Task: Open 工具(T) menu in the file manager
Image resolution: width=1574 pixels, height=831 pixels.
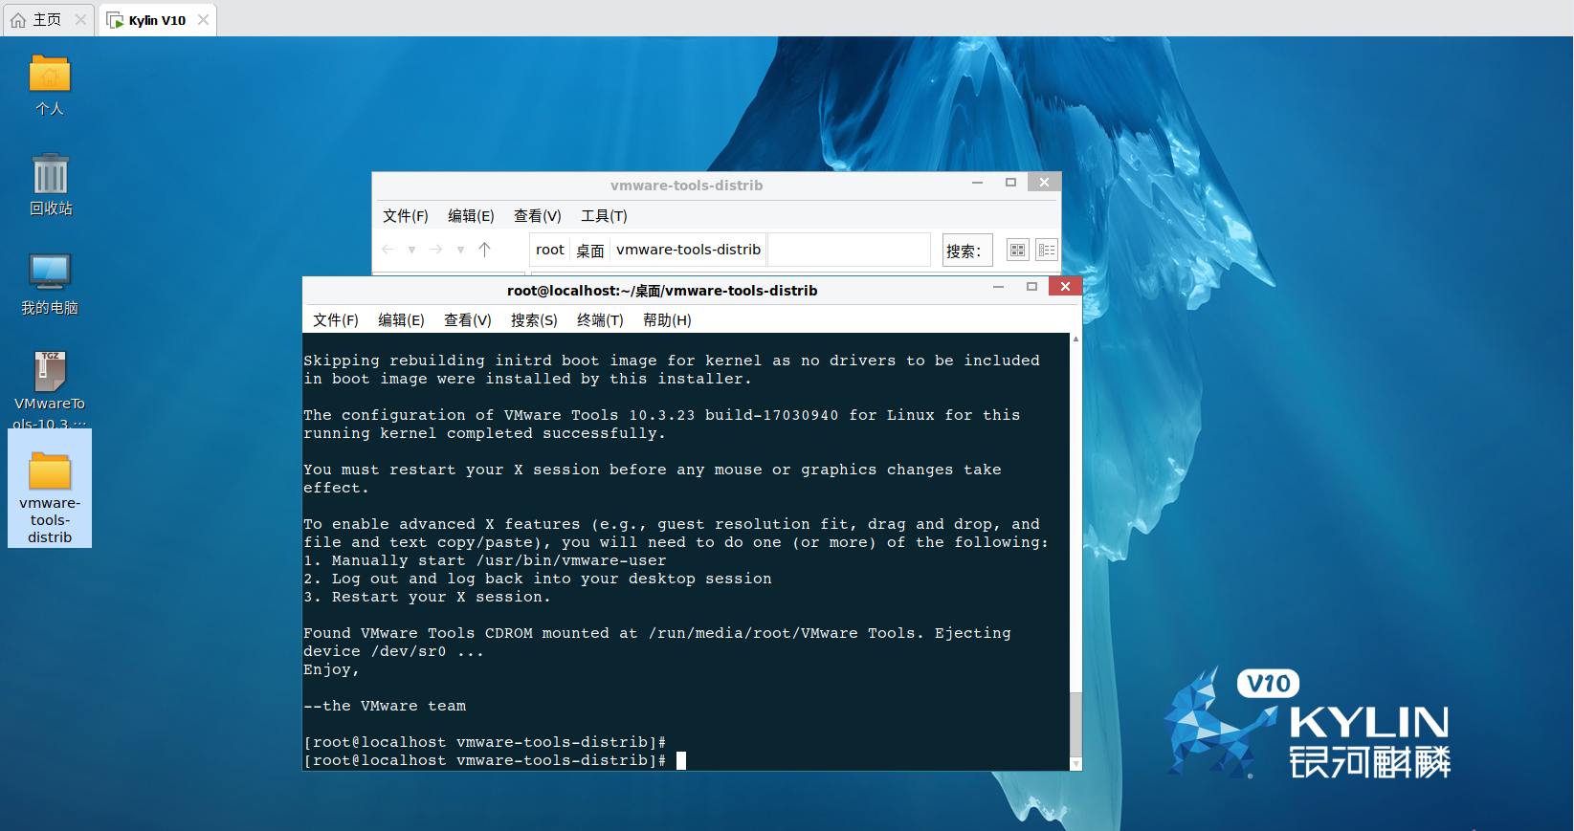Action: pyautogui.click(x=604, y=216)
